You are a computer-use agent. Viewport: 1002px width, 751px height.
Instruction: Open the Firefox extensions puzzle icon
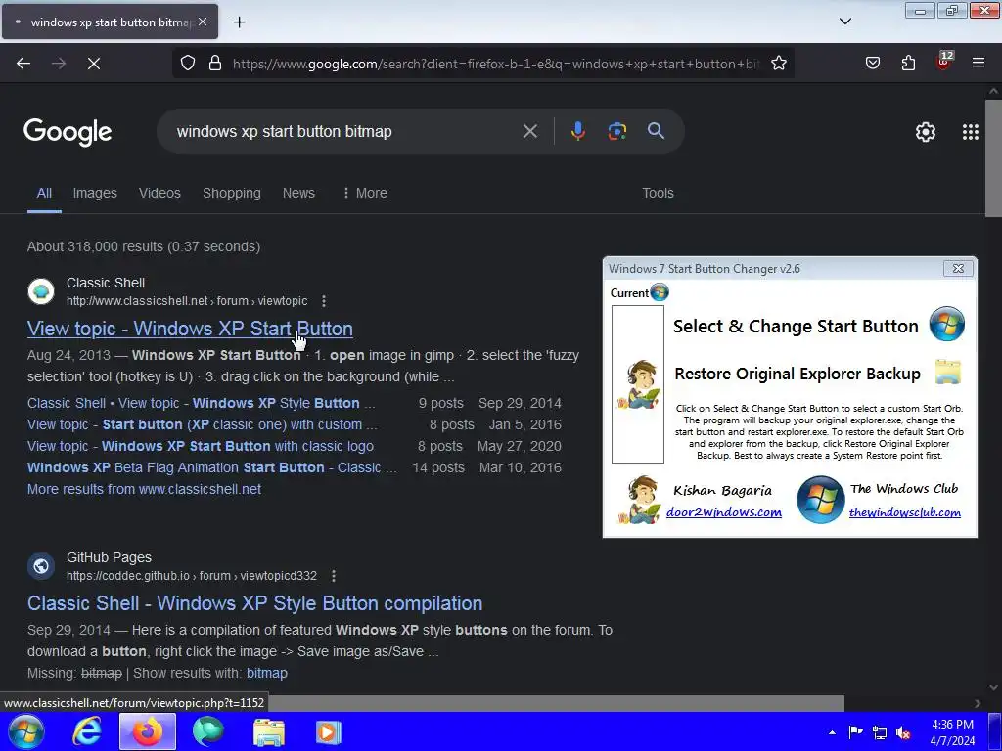908,63
